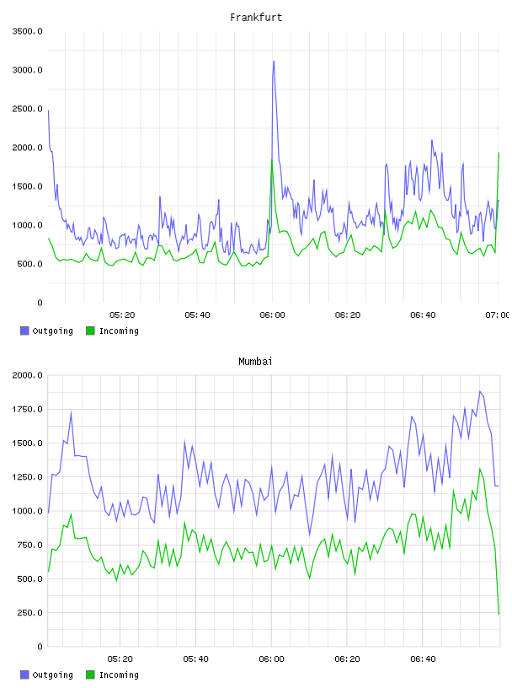Screen dimensions: 512x688
Task: Click the 06:40 time label on Mumbai chart
Action: pos(423,659)
